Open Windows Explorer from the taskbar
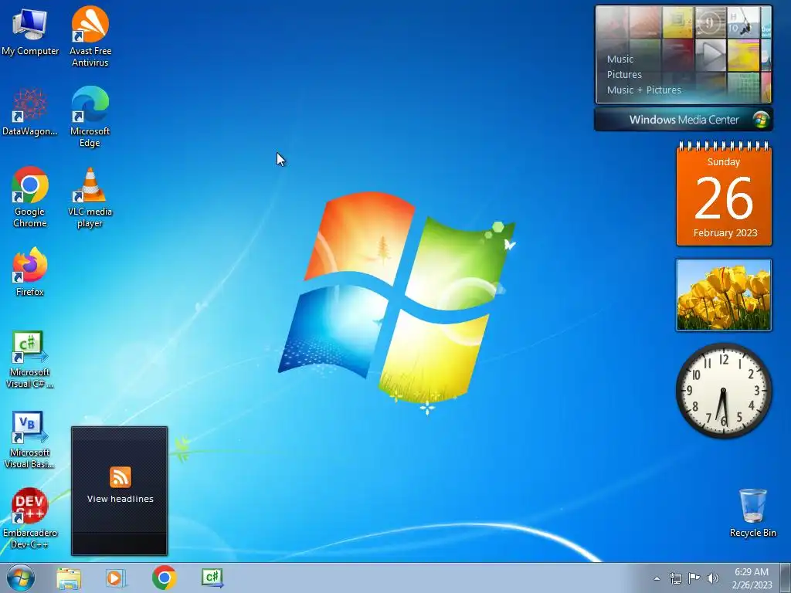This screenshot has height=593, width=791. [x=69, y=578]
